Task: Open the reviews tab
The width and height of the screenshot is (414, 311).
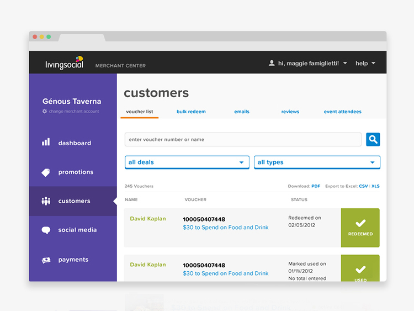Action: click(290, 112)
